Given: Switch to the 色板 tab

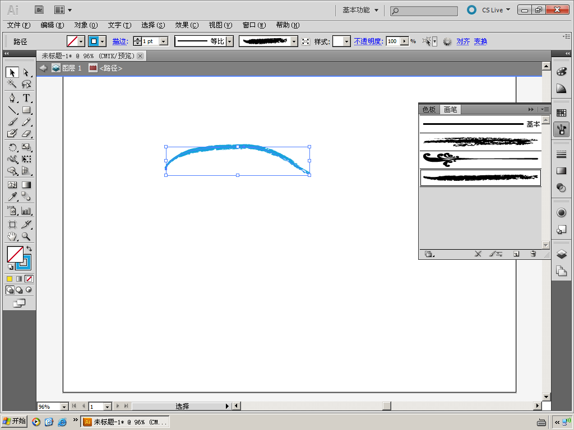Looking at the screenshot, I should [429, 109].
